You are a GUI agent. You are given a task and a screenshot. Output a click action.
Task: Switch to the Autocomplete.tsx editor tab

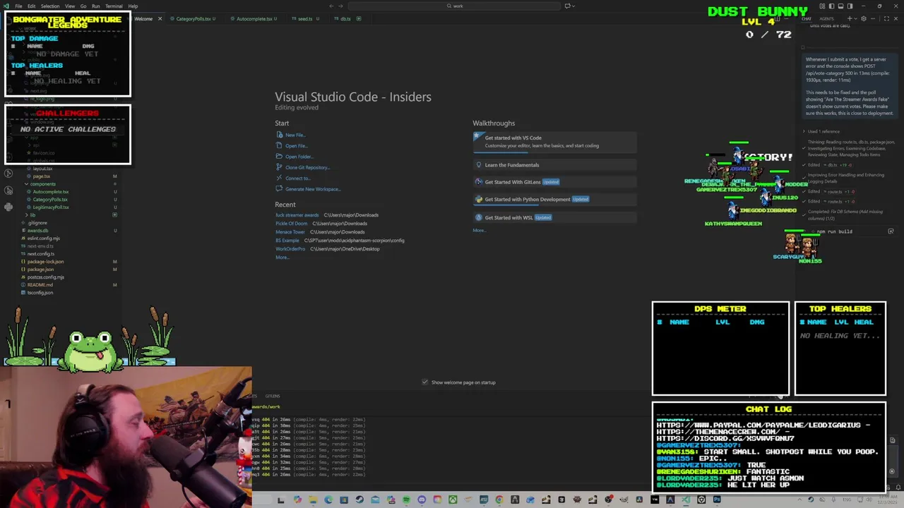pos(256,19)
